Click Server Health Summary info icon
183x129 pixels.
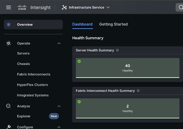117,50
